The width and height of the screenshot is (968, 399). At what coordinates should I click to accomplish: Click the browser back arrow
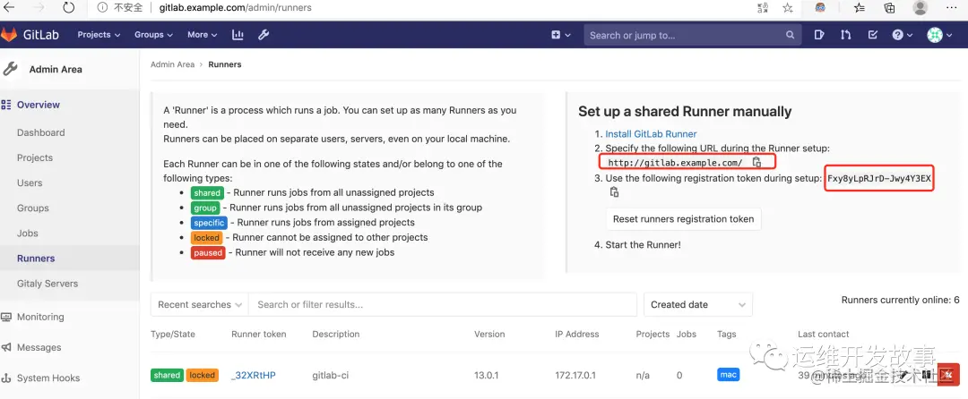[x=9, y=7]
